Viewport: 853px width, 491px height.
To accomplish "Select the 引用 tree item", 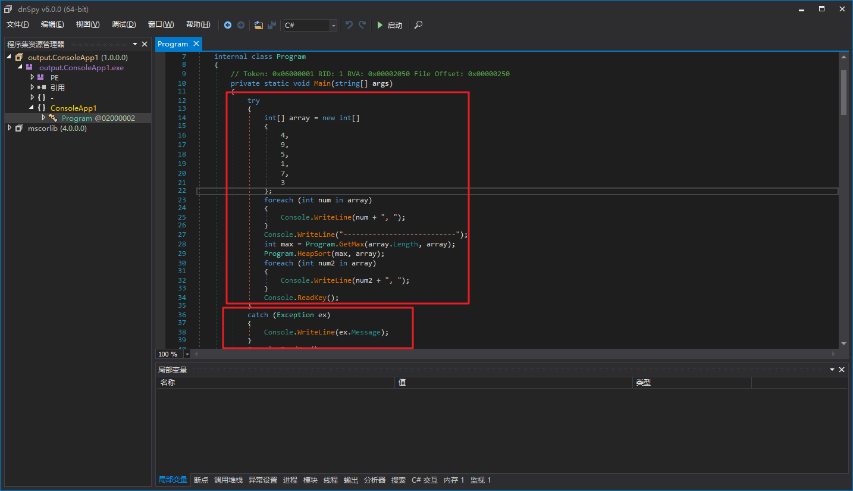I will pos(57,87).
